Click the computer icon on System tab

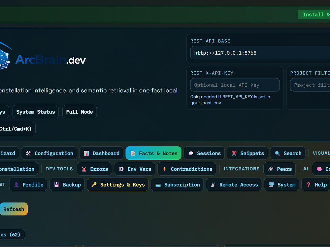click(x=271, y=185)
